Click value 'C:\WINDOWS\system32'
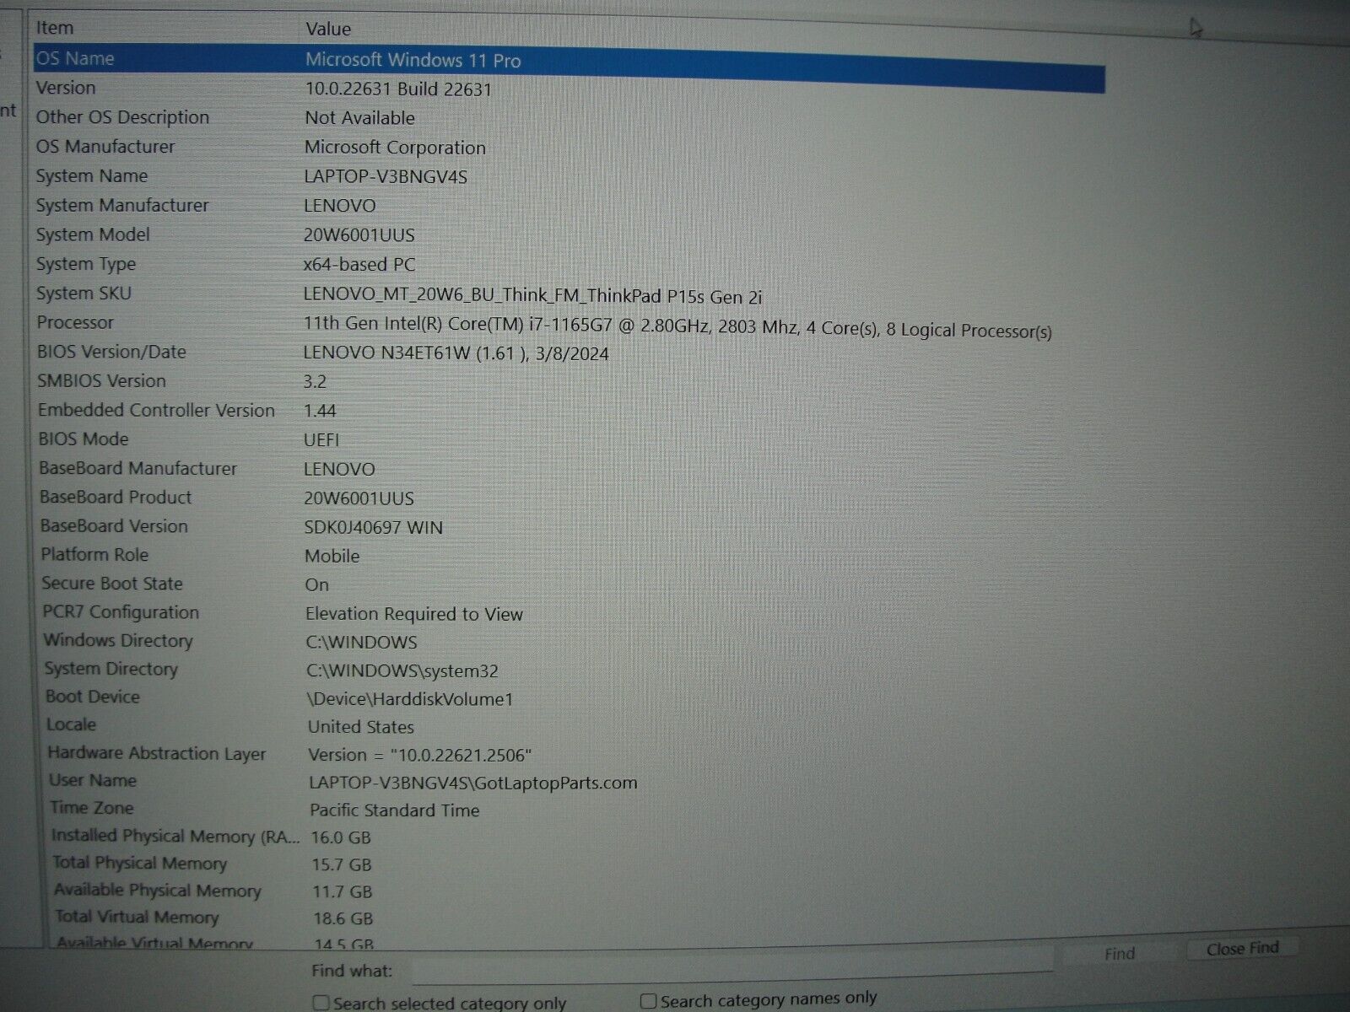This screenshot has height=1012, width=1350. [x=402, y=671]
